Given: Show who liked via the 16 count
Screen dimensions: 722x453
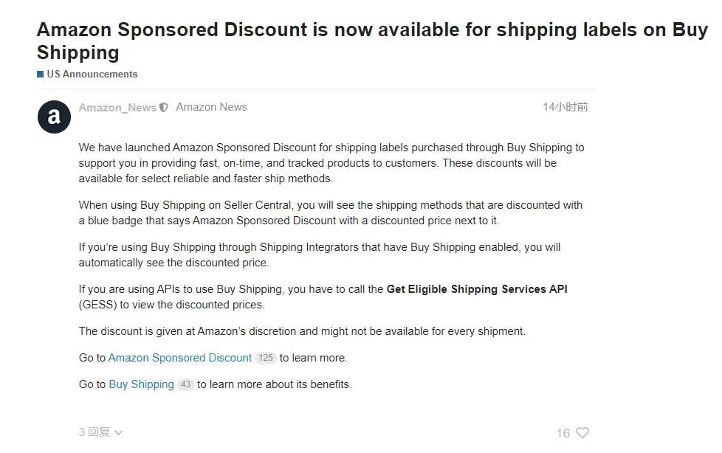Looking at the screenshot, I should tap(563, 433).
